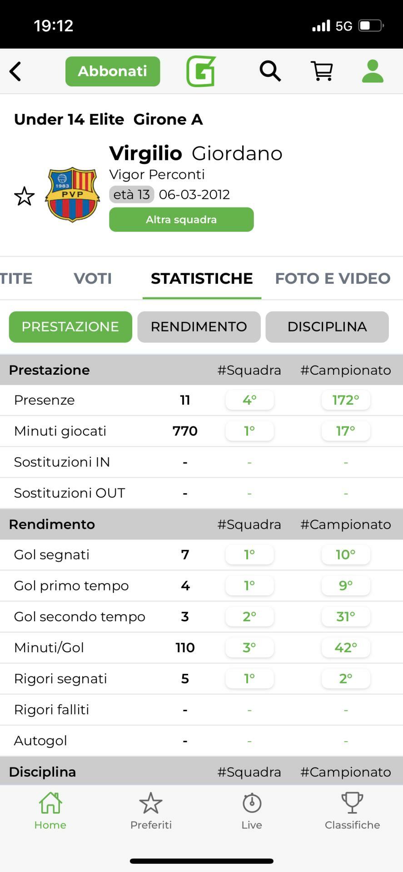Open Live in bottom navigation
Screen dimensions: 403x872
tap(252, 811)
